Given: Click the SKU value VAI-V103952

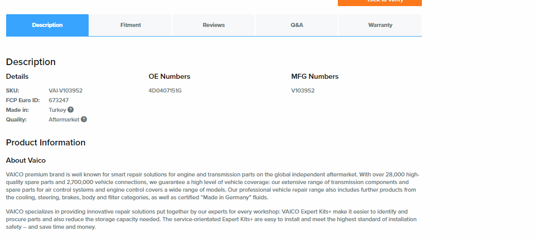Looking at the screenshot, I should click(65, 90).
